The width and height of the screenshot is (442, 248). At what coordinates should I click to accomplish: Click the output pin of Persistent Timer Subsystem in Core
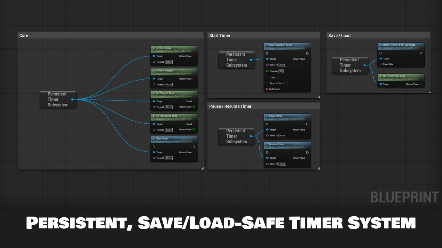(x=72, y=100)
